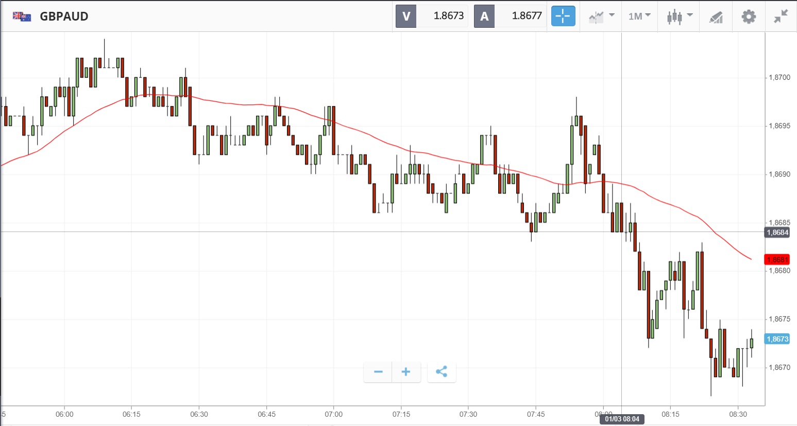Zoom out the chart with minus

click(378, 371)
